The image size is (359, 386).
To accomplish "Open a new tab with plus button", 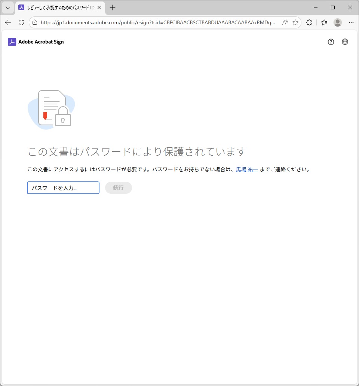I will click(113, 7).
